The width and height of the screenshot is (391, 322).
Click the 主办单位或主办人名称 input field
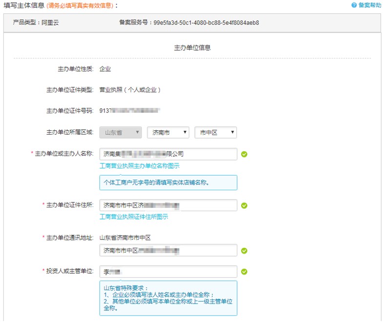point(168,154)
